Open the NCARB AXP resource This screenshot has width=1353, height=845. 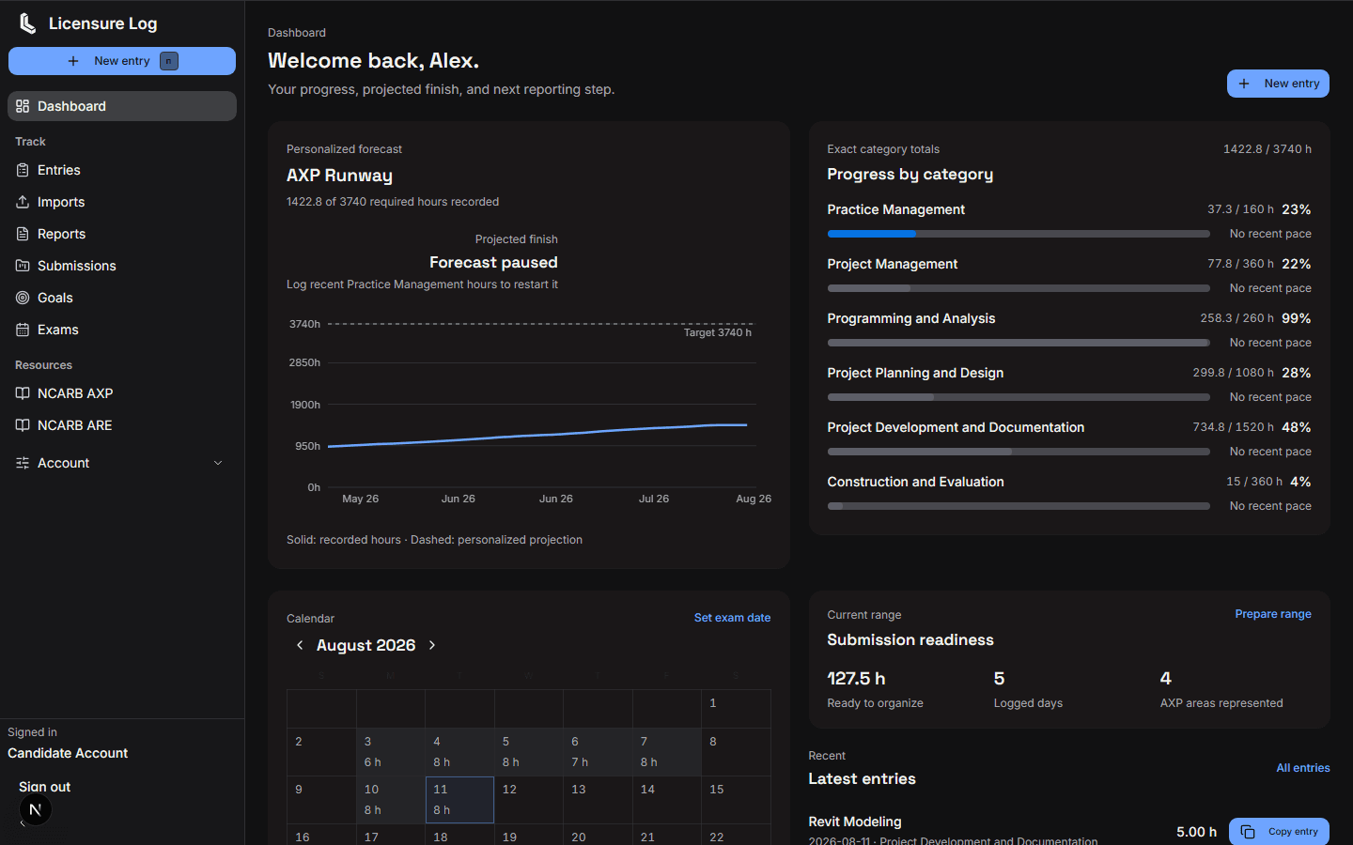[x=122, y=393]
